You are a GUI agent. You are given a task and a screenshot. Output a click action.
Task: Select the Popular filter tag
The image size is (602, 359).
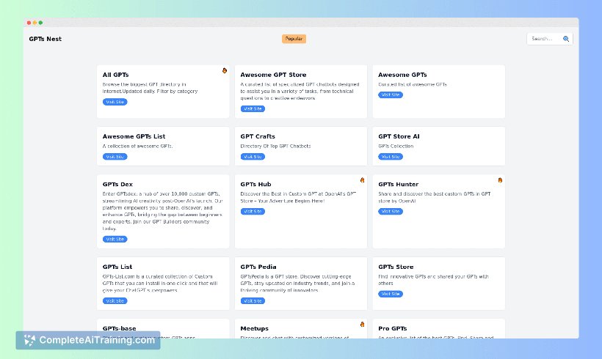pos(294,39)
